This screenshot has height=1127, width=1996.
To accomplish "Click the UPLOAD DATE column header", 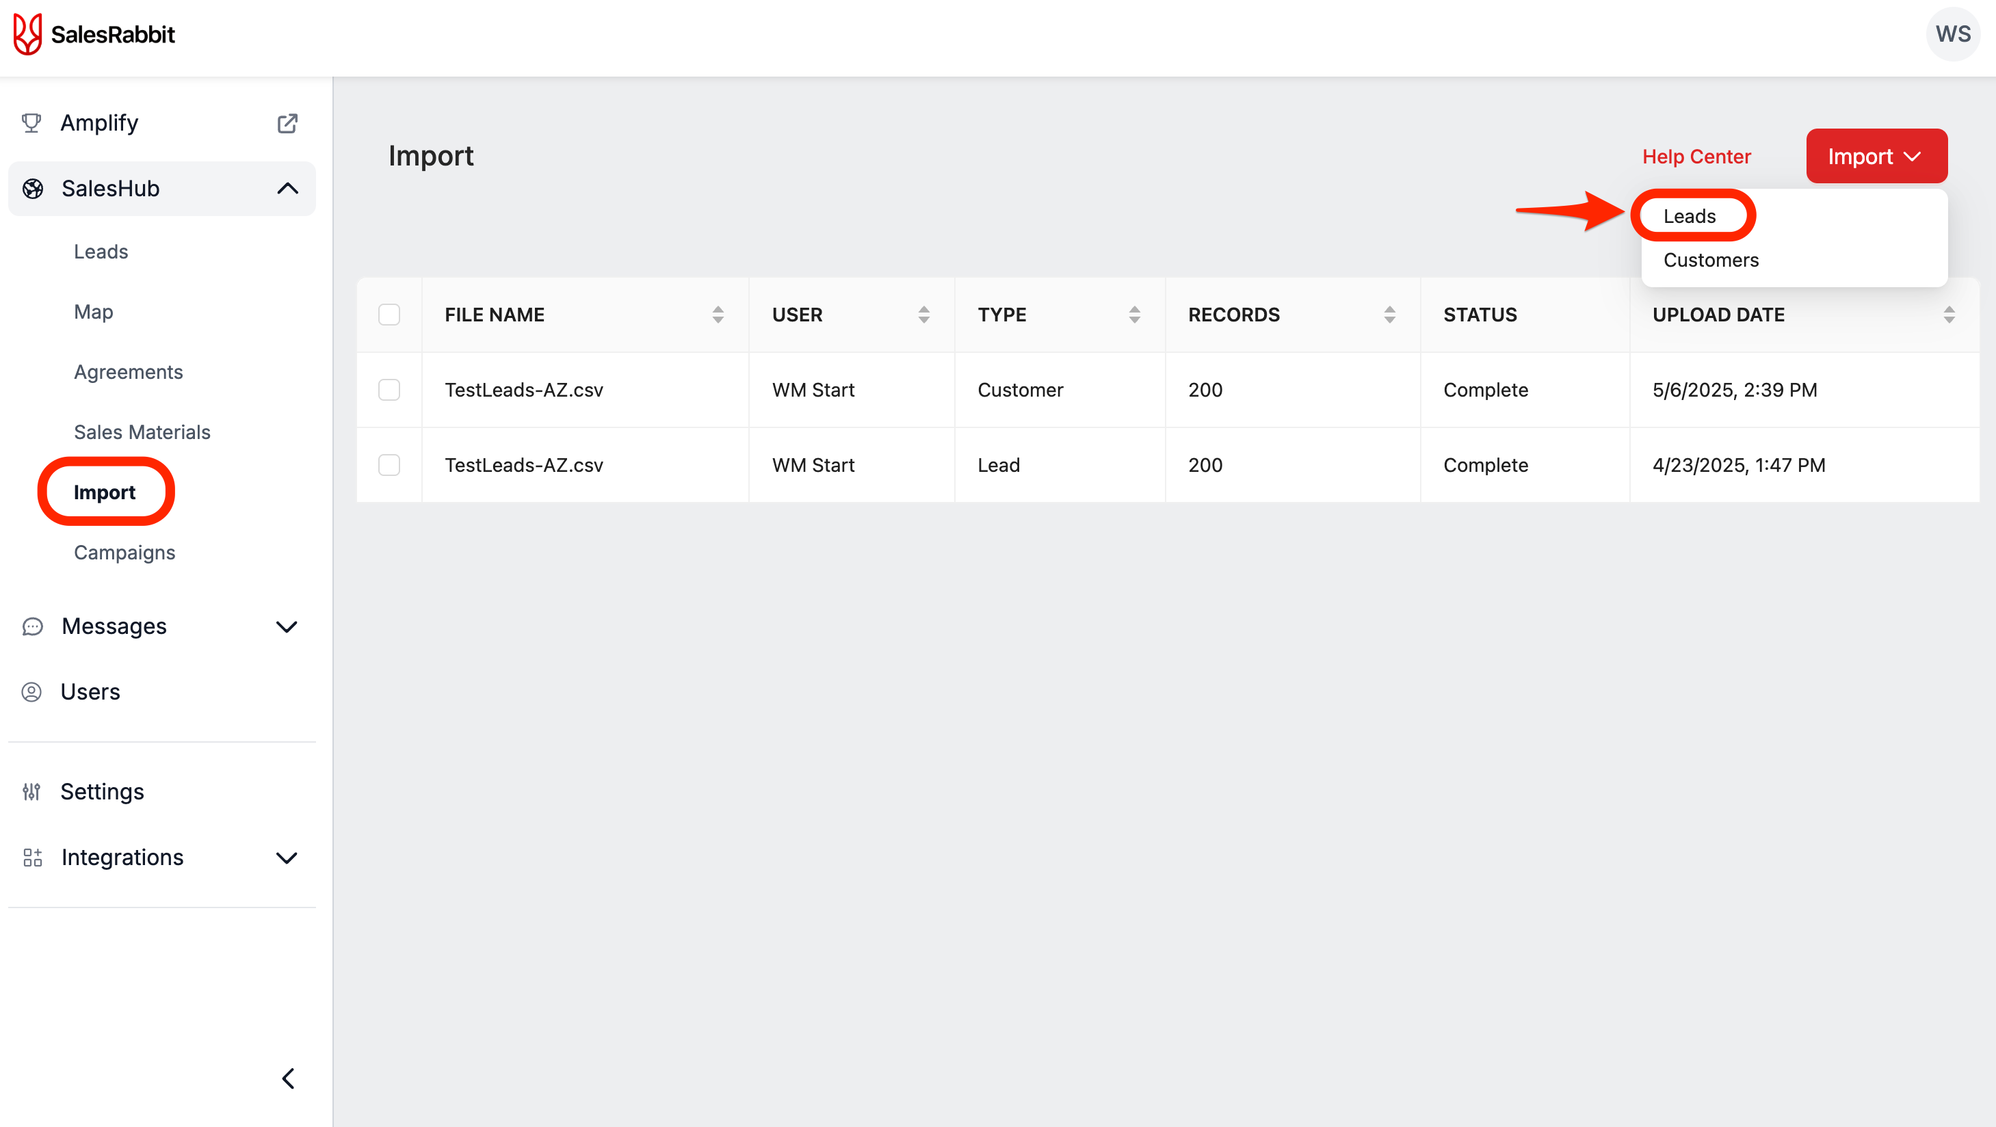I will point(1718,315).
